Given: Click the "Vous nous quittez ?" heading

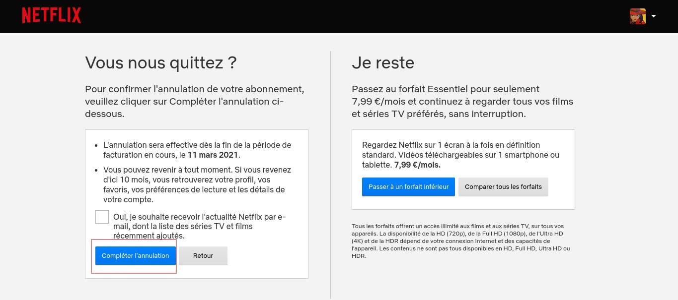Looking at the screenshot, I should 160,63.
